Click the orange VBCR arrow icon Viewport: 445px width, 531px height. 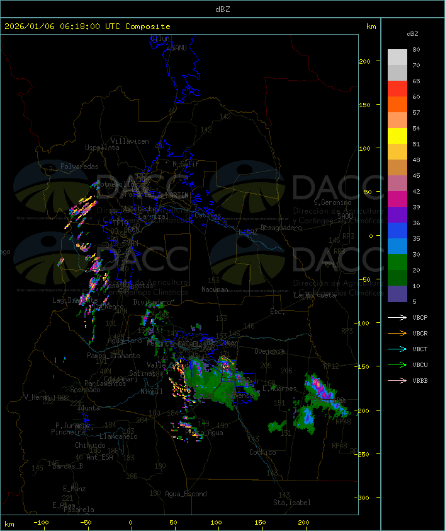(x=397, y=333)
